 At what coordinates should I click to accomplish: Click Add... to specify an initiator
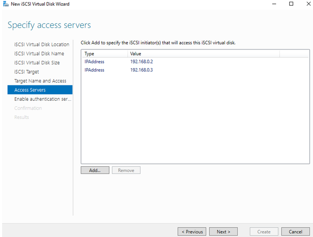(x=95, y=170)
